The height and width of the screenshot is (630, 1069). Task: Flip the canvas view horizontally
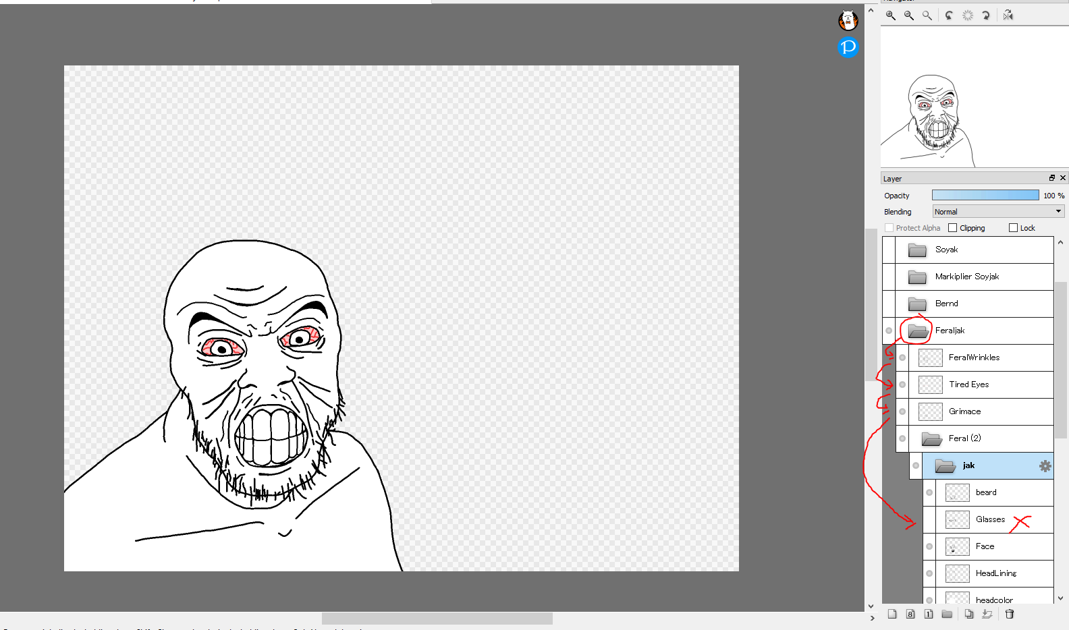pyautogui.click(x=1008, y=16)
